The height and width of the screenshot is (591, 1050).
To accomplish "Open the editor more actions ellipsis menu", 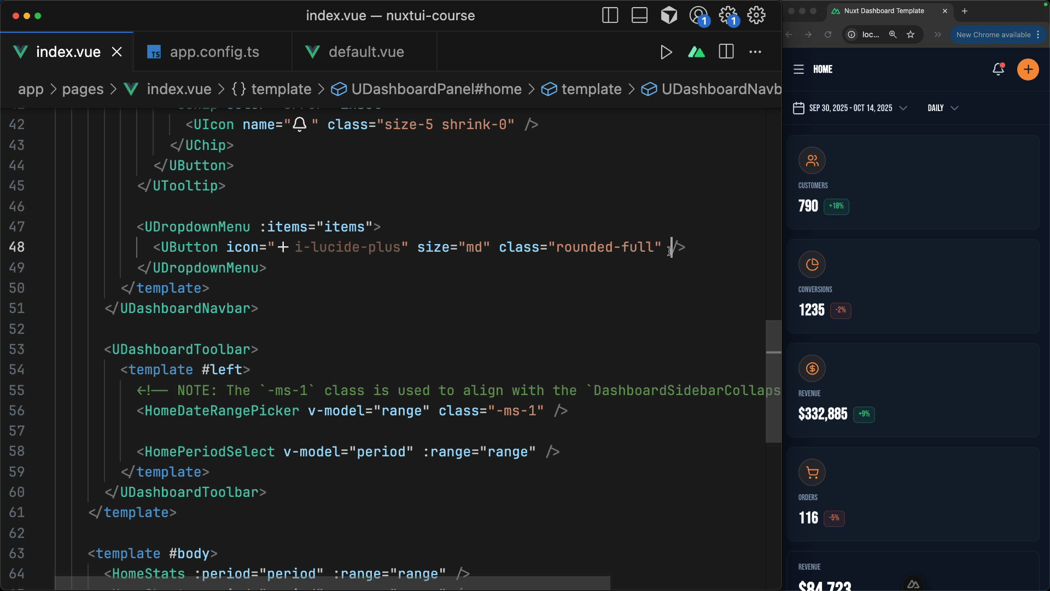I will pos(755,53).
